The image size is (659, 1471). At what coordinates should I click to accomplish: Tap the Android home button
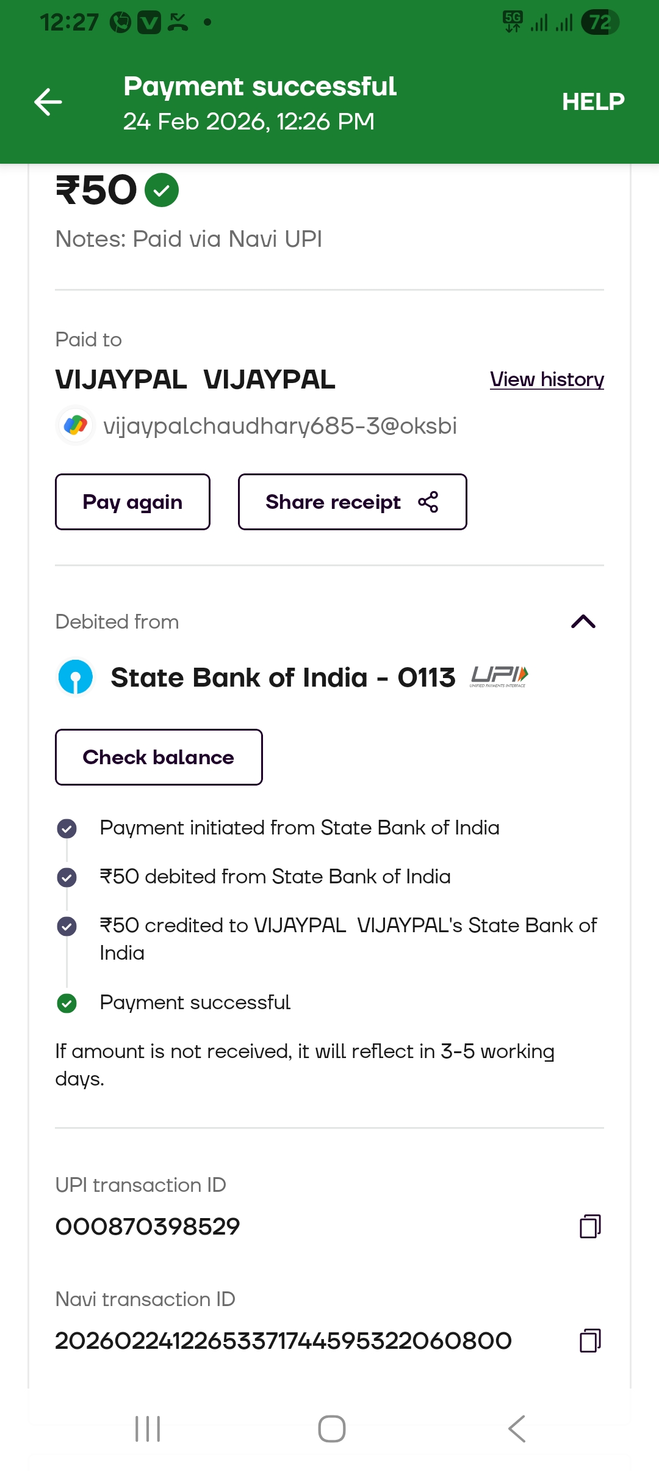[x=331, y=1429]
